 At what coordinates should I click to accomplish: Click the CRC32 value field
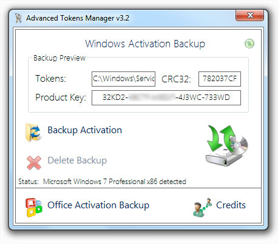click(220, 79)
